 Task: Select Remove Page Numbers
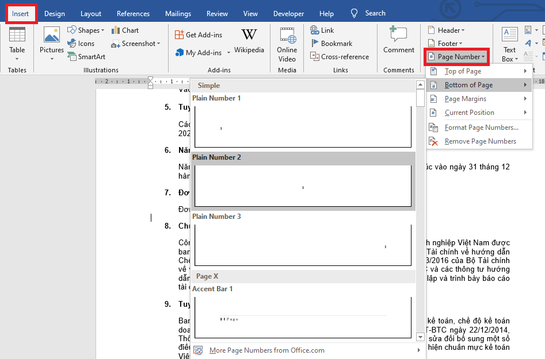click(x=480, y=141)
